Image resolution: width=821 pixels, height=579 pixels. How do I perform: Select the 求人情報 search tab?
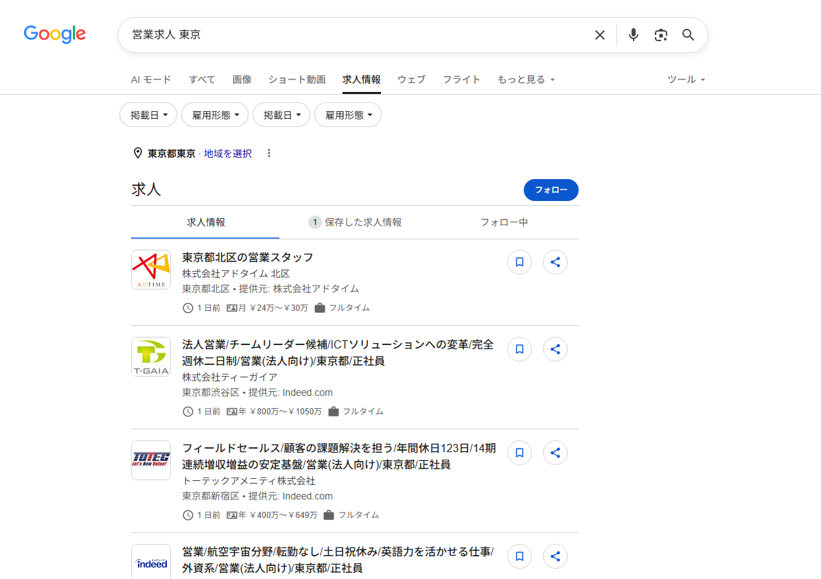(x=361, y=80)
